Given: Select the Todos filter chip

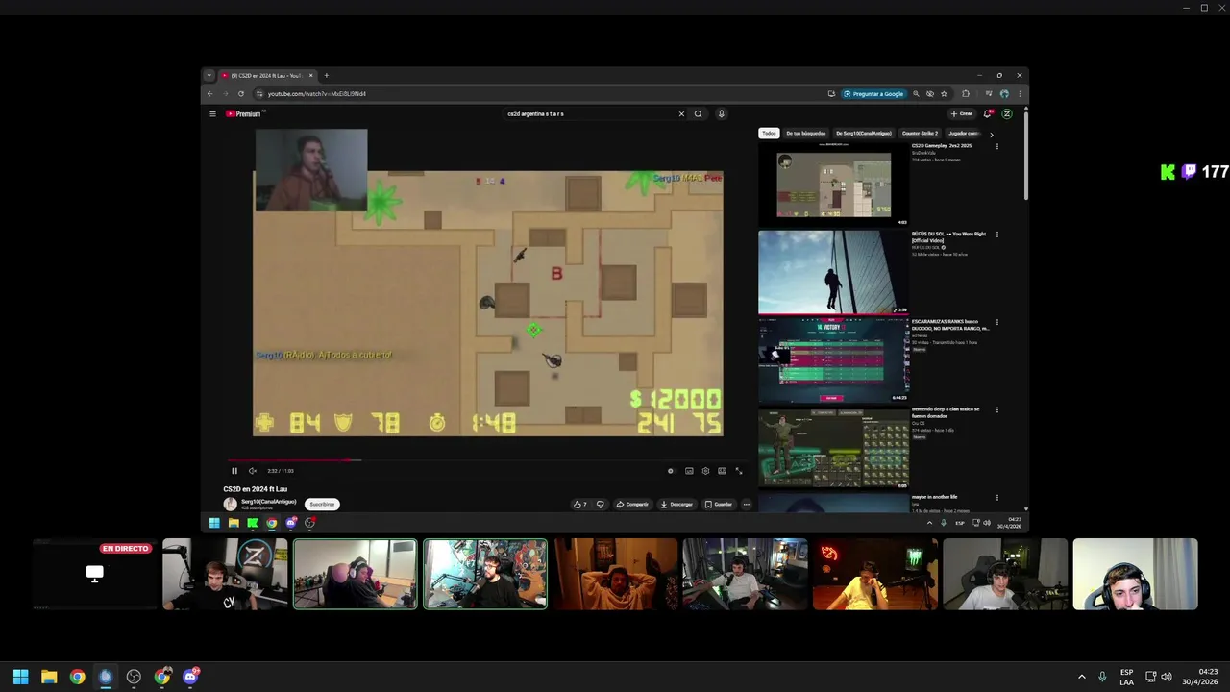Looking at the screenshot, I should (769, 134).
